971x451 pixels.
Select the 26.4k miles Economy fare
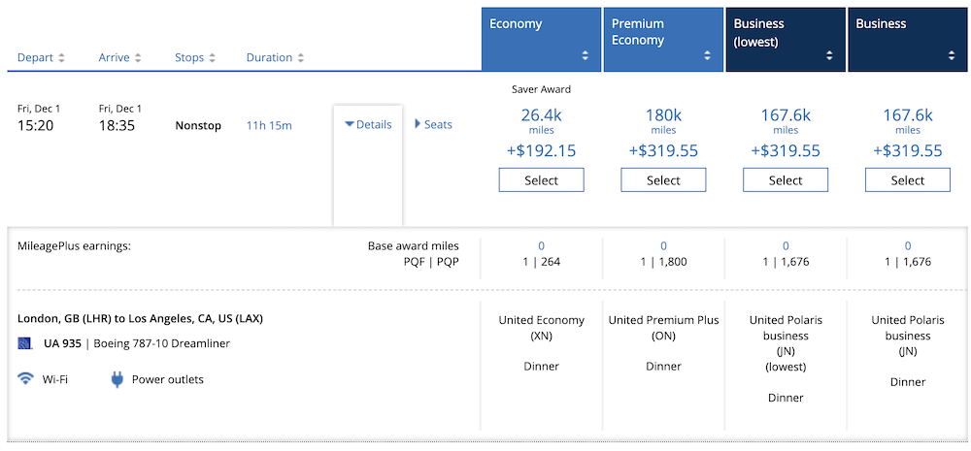(541, 180)
